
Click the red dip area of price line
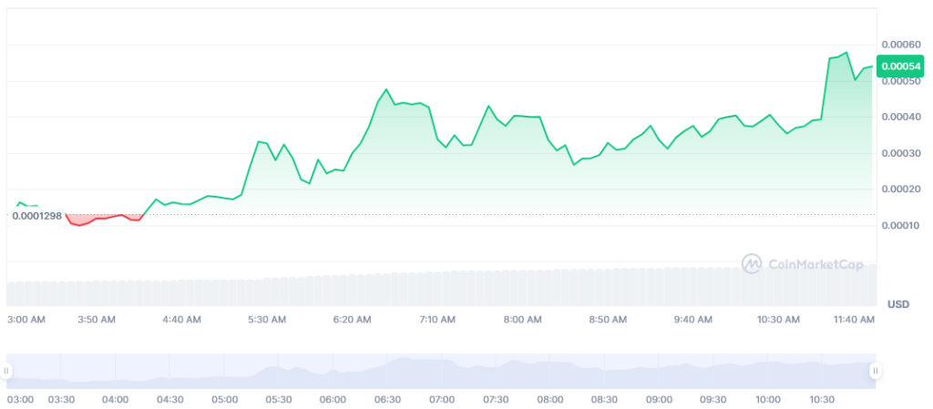point(101,219)
